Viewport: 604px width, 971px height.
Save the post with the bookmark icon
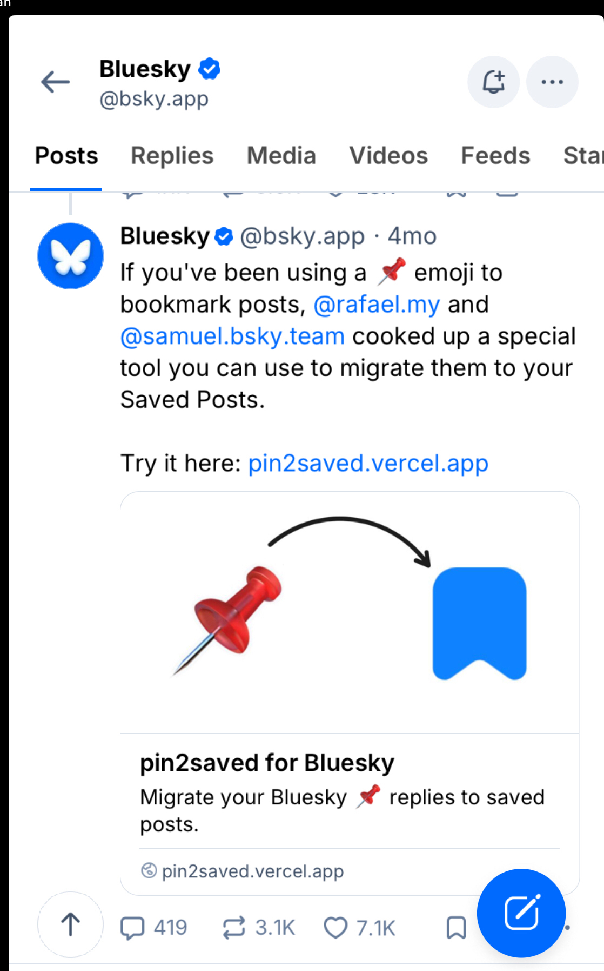point(457,928)
